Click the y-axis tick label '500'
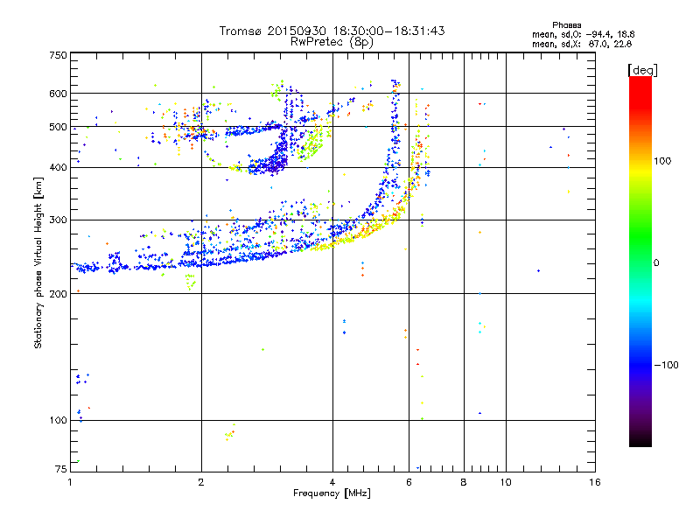 (58, 127)
